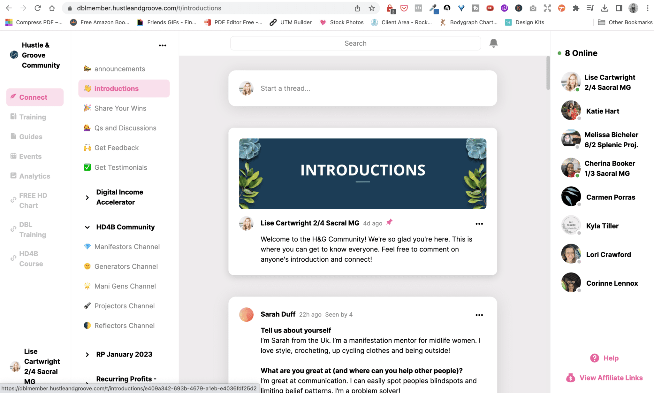Image resolution: width=654 pixels, height=393 pixels.
Task: Go to the browser home page
Action: pos(52,8)
